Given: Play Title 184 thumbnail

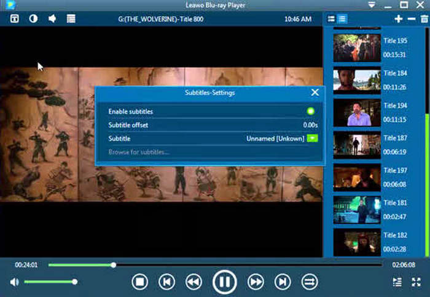Looking at the screenshot, I should [357, 80].
